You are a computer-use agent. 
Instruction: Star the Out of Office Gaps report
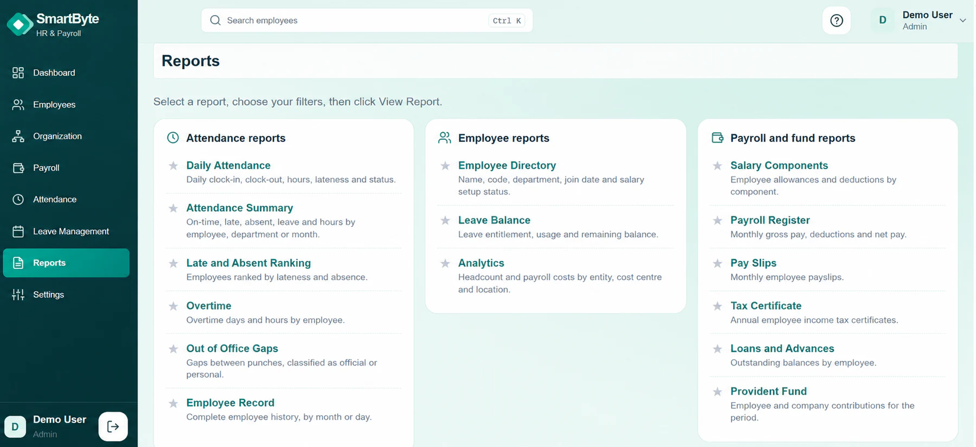[x=174, y=349]
